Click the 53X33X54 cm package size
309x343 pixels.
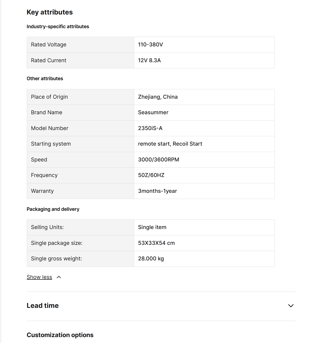(x=156, y=243)
